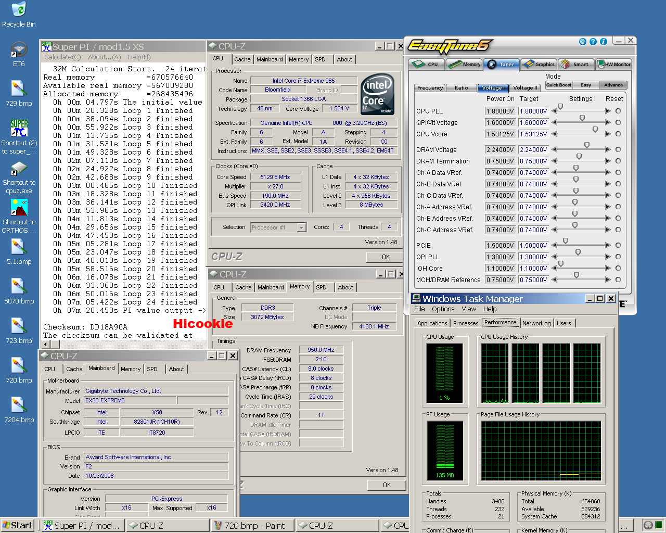Open 720.bmp - Paint from the taskbar
Screen dimensions: 666x533
pyautogui.click(x=252, y=526)
